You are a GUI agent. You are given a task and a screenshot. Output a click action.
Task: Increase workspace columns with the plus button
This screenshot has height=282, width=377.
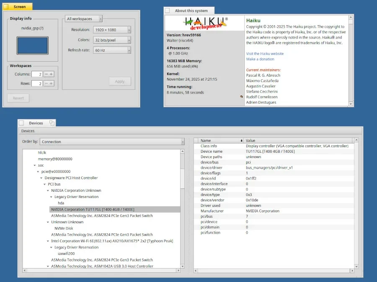point(51,74)
